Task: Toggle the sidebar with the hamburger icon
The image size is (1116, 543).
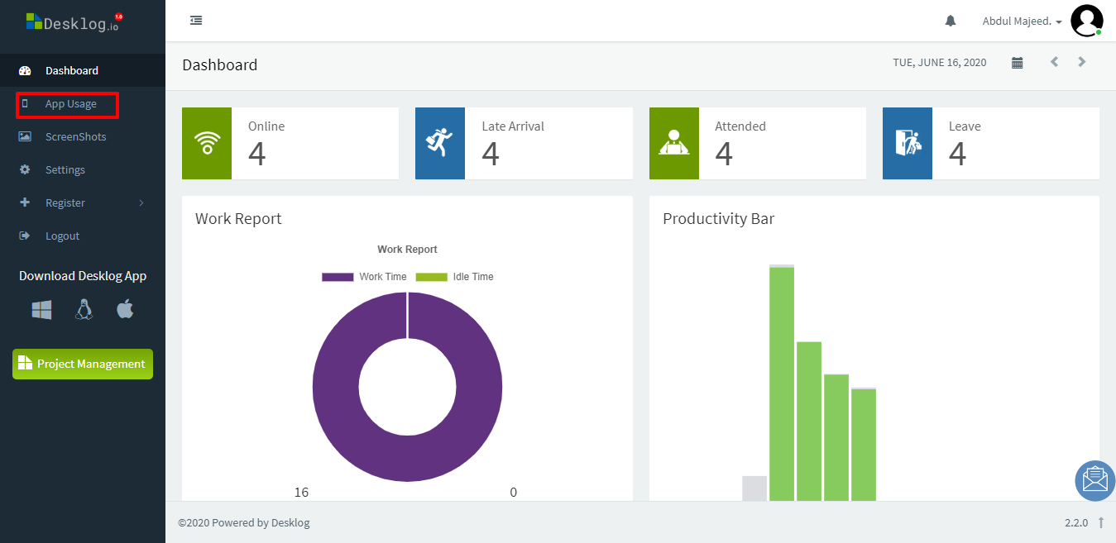Action: 196,21
